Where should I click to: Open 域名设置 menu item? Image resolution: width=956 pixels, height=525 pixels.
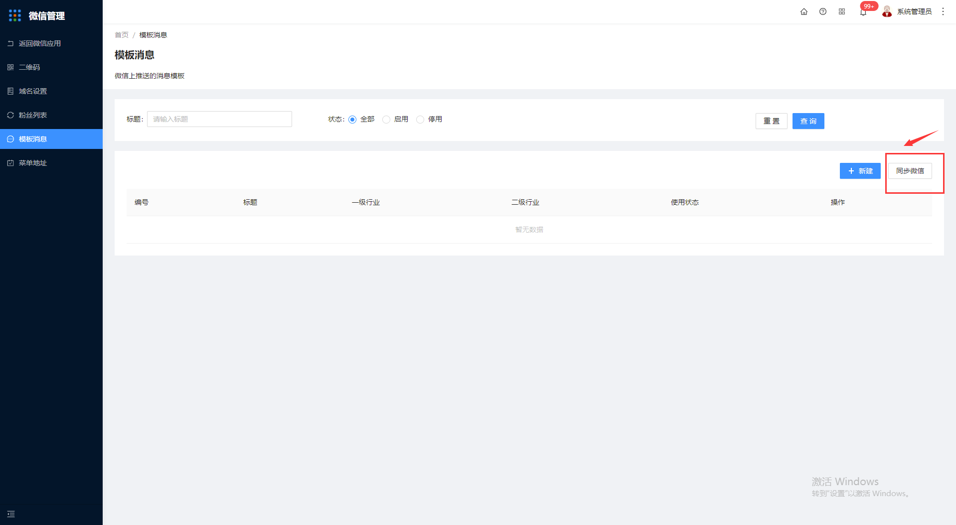pos(51,91)
